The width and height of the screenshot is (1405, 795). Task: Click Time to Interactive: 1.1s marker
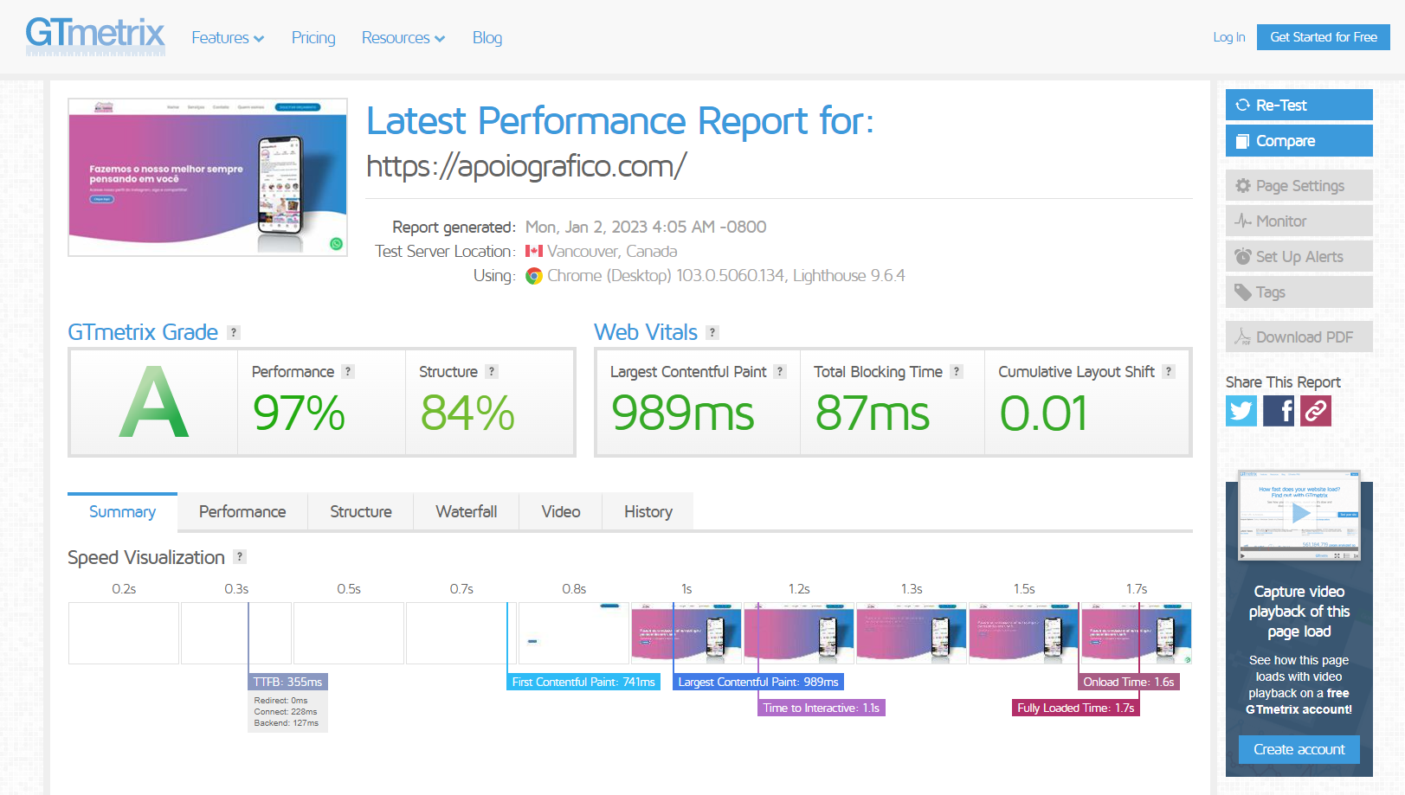tap(821, 708)
